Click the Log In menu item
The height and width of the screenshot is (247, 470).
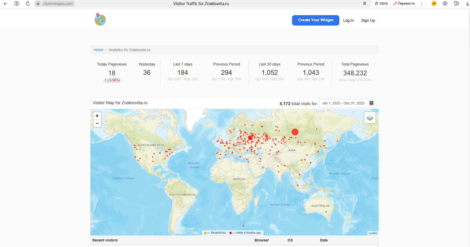point(348,20)
